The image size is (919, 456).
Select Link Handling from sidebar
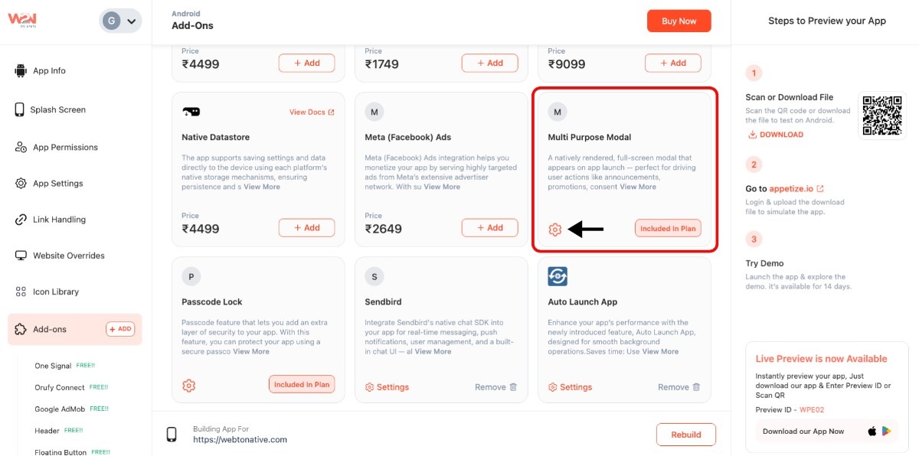(x=59, y=220)
